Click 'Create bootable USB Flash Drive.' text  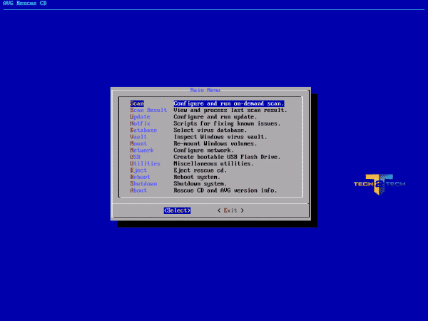click(x=227, y=157)
